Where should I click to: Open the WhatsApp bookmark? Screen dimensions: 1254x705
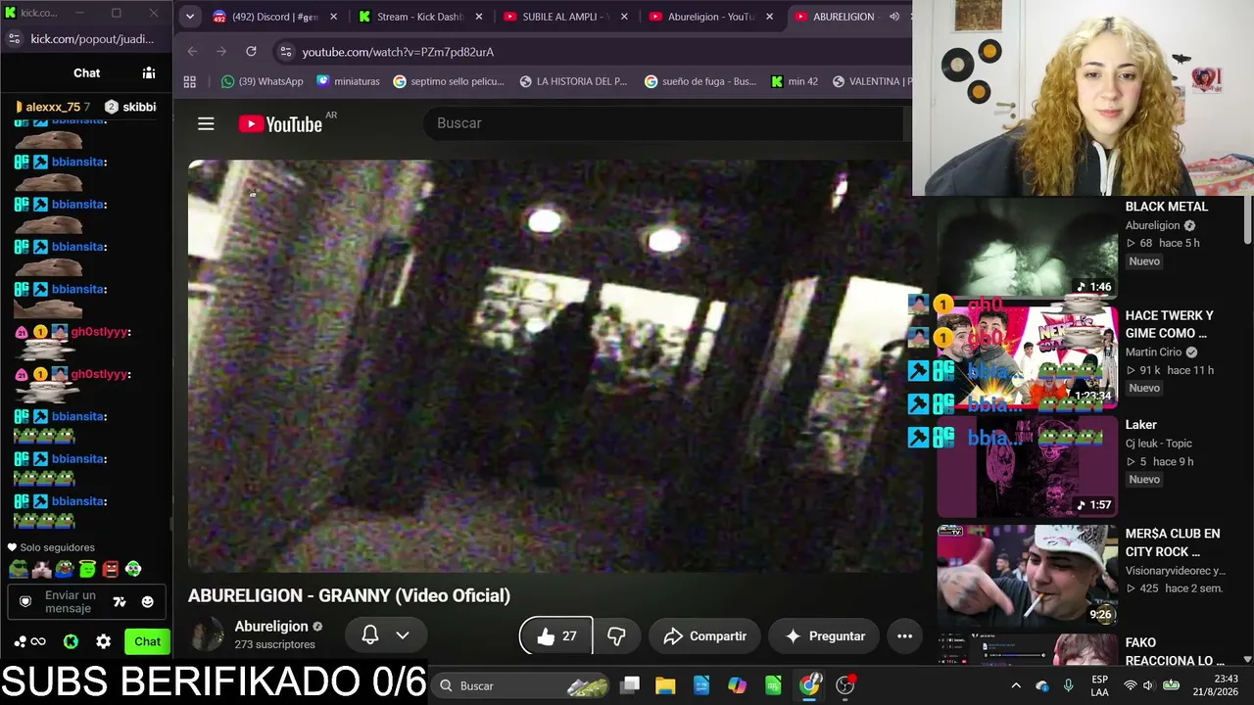point(262,81)
